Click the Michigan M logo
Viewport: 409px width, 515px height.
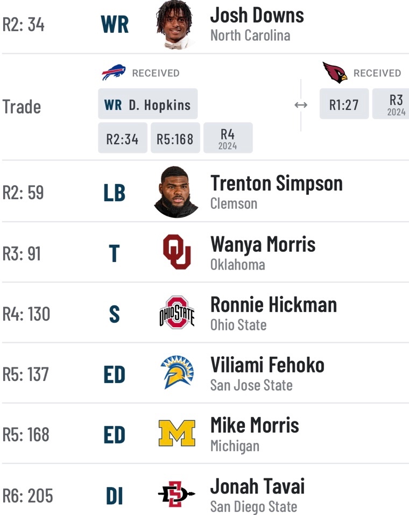pyautogui.click(x=177, y=433)
